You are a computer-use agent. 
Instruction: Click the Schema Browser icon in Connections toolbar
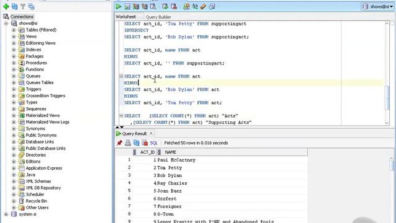pos(32,7)
